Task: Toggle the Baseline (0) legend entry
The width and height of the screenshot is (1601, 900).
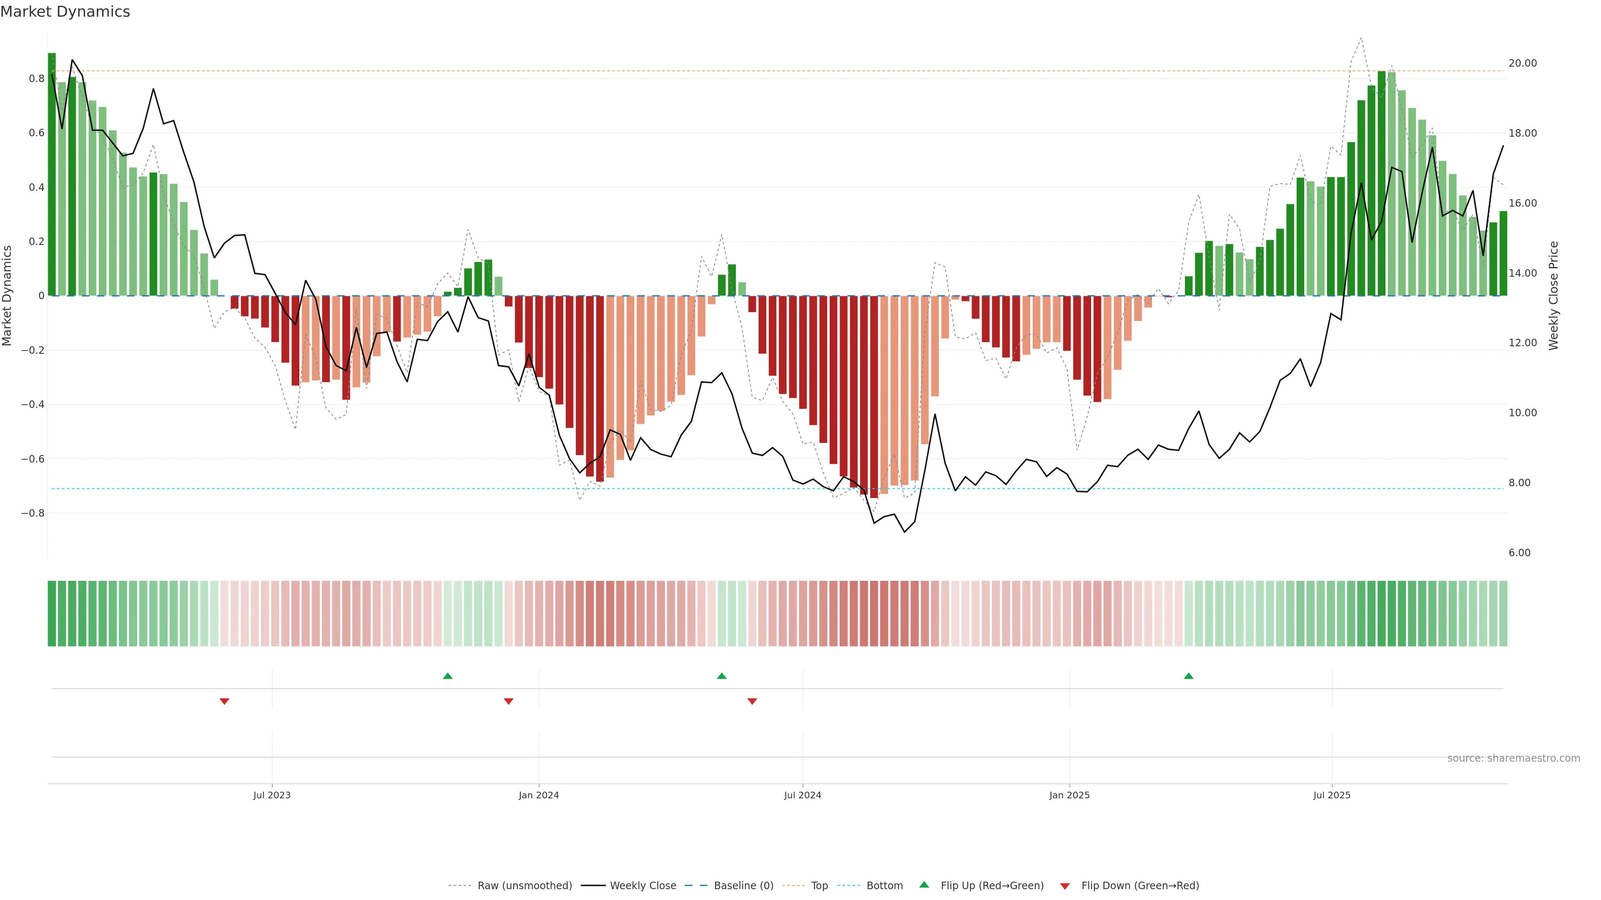Action: (x=743, y=886)
